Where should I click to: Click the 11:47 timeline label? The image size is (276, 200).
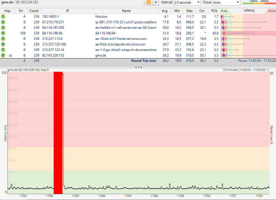point(128,196)
